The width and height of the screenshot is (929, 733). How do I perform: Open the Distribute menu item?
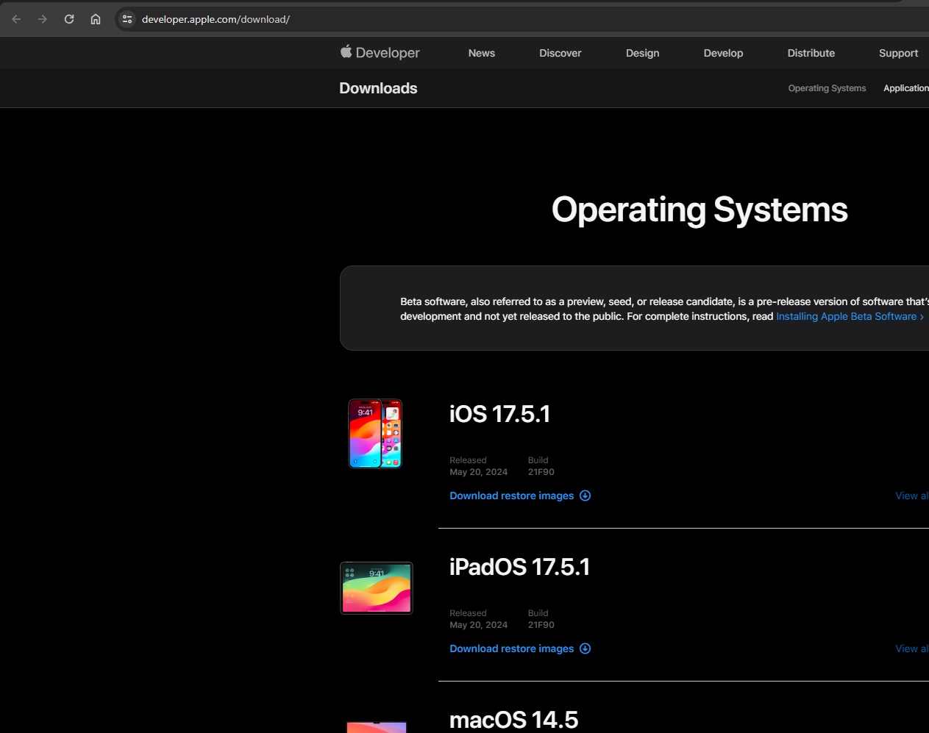[811, 53]
